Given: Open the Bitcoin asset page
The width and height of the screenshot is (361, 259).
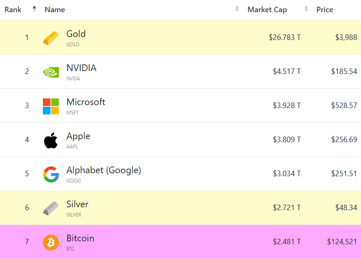Looking at the screenshot, I should [80, 238].
